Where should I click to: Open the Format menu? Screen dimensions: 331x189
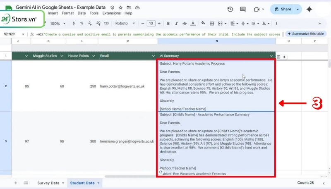(68, 13)
